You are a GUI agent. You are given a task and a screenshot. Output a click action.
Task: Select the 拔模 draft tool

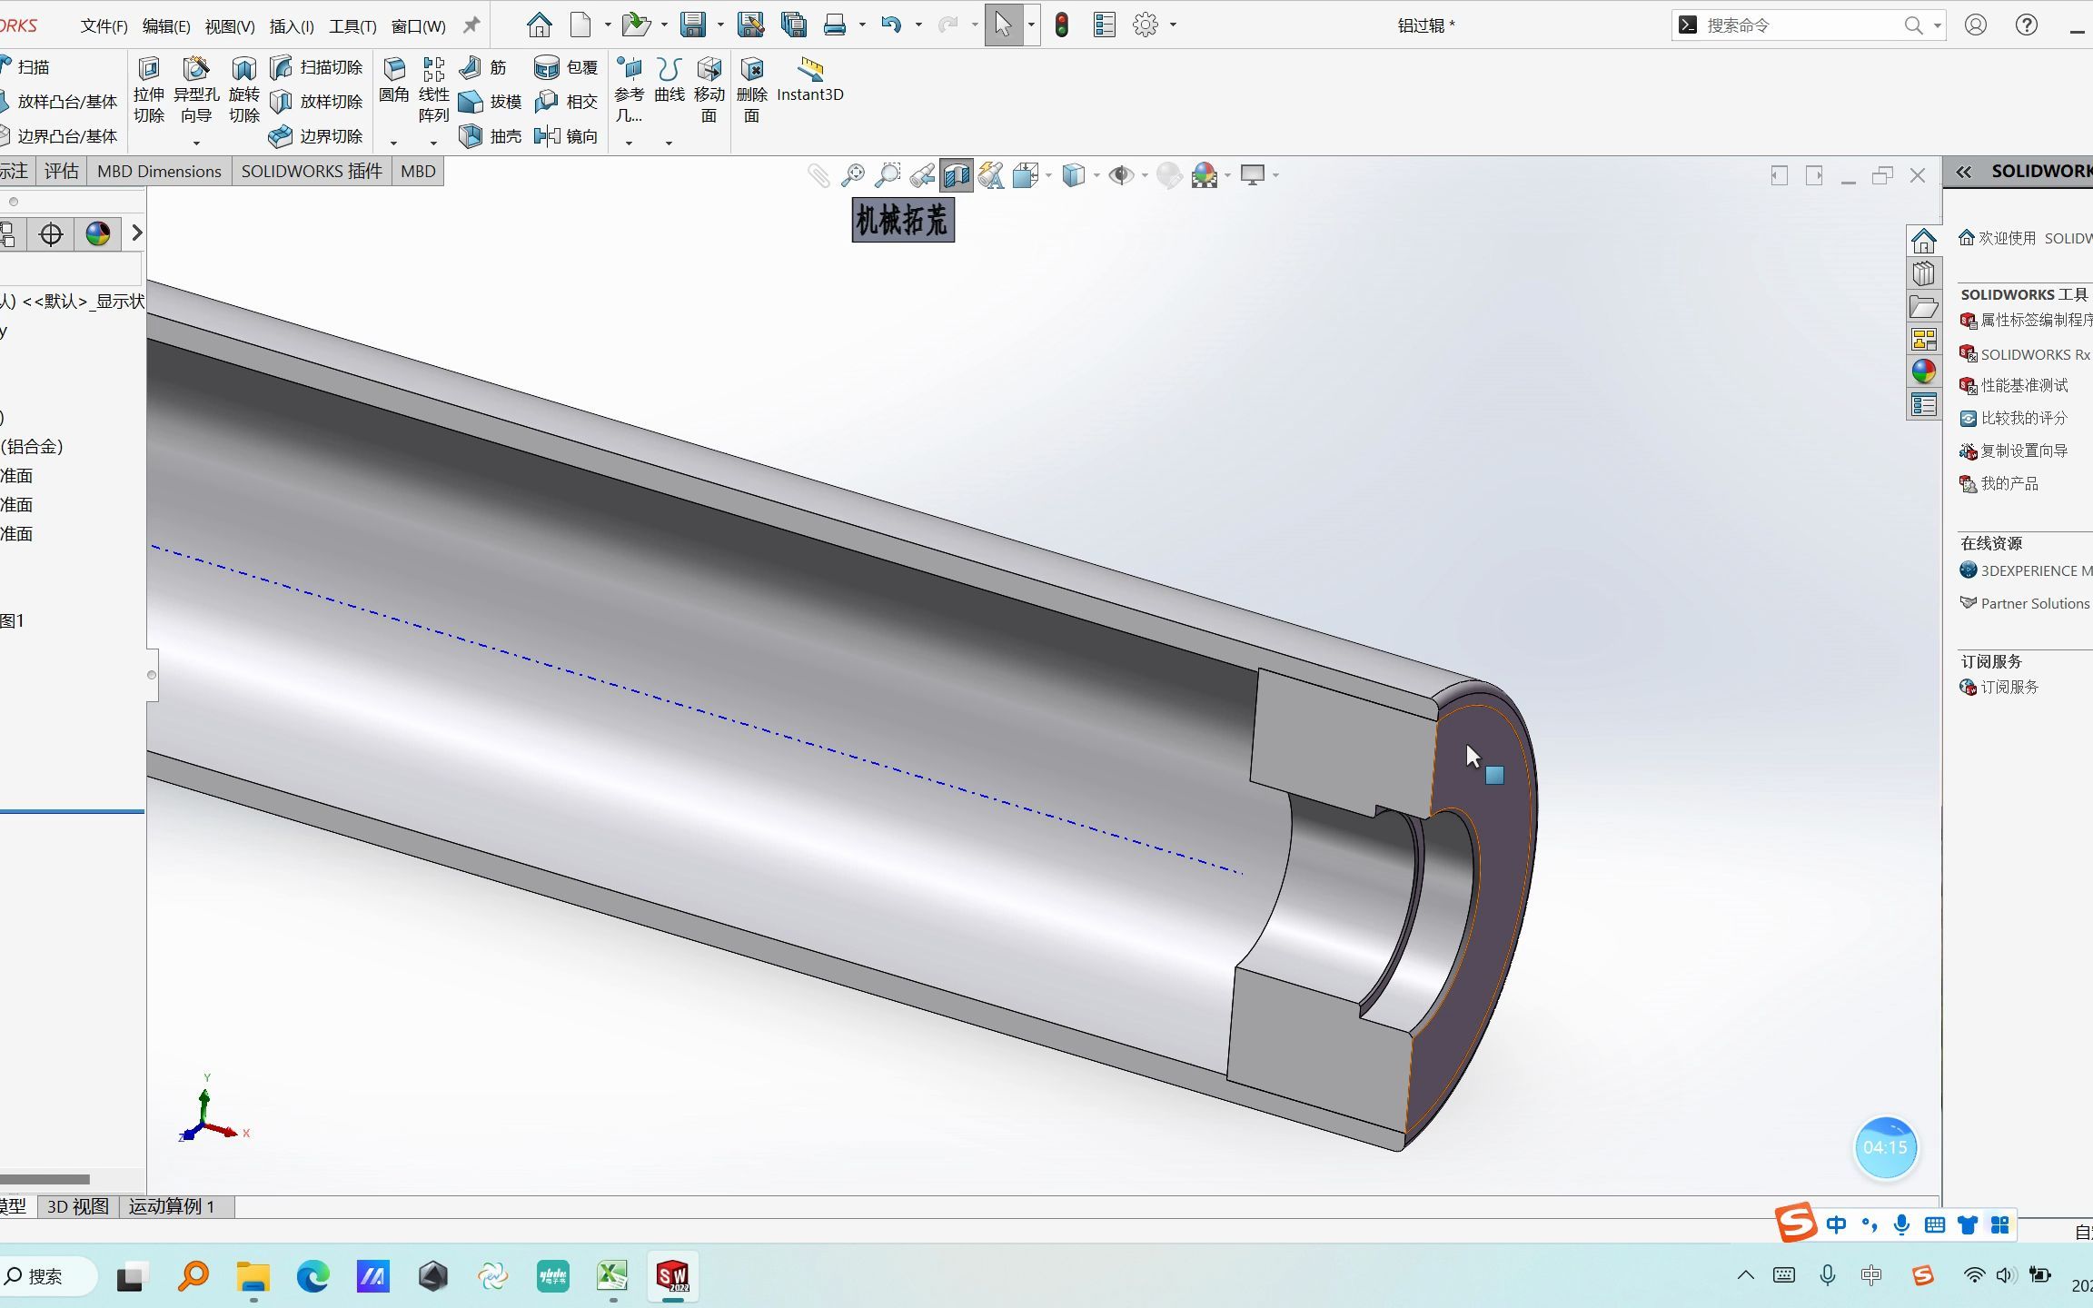point(491,101)
